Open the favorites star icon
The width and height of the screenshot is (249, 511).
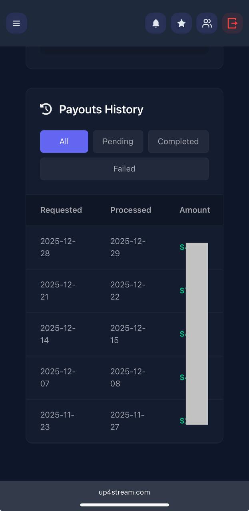(181, 23)
